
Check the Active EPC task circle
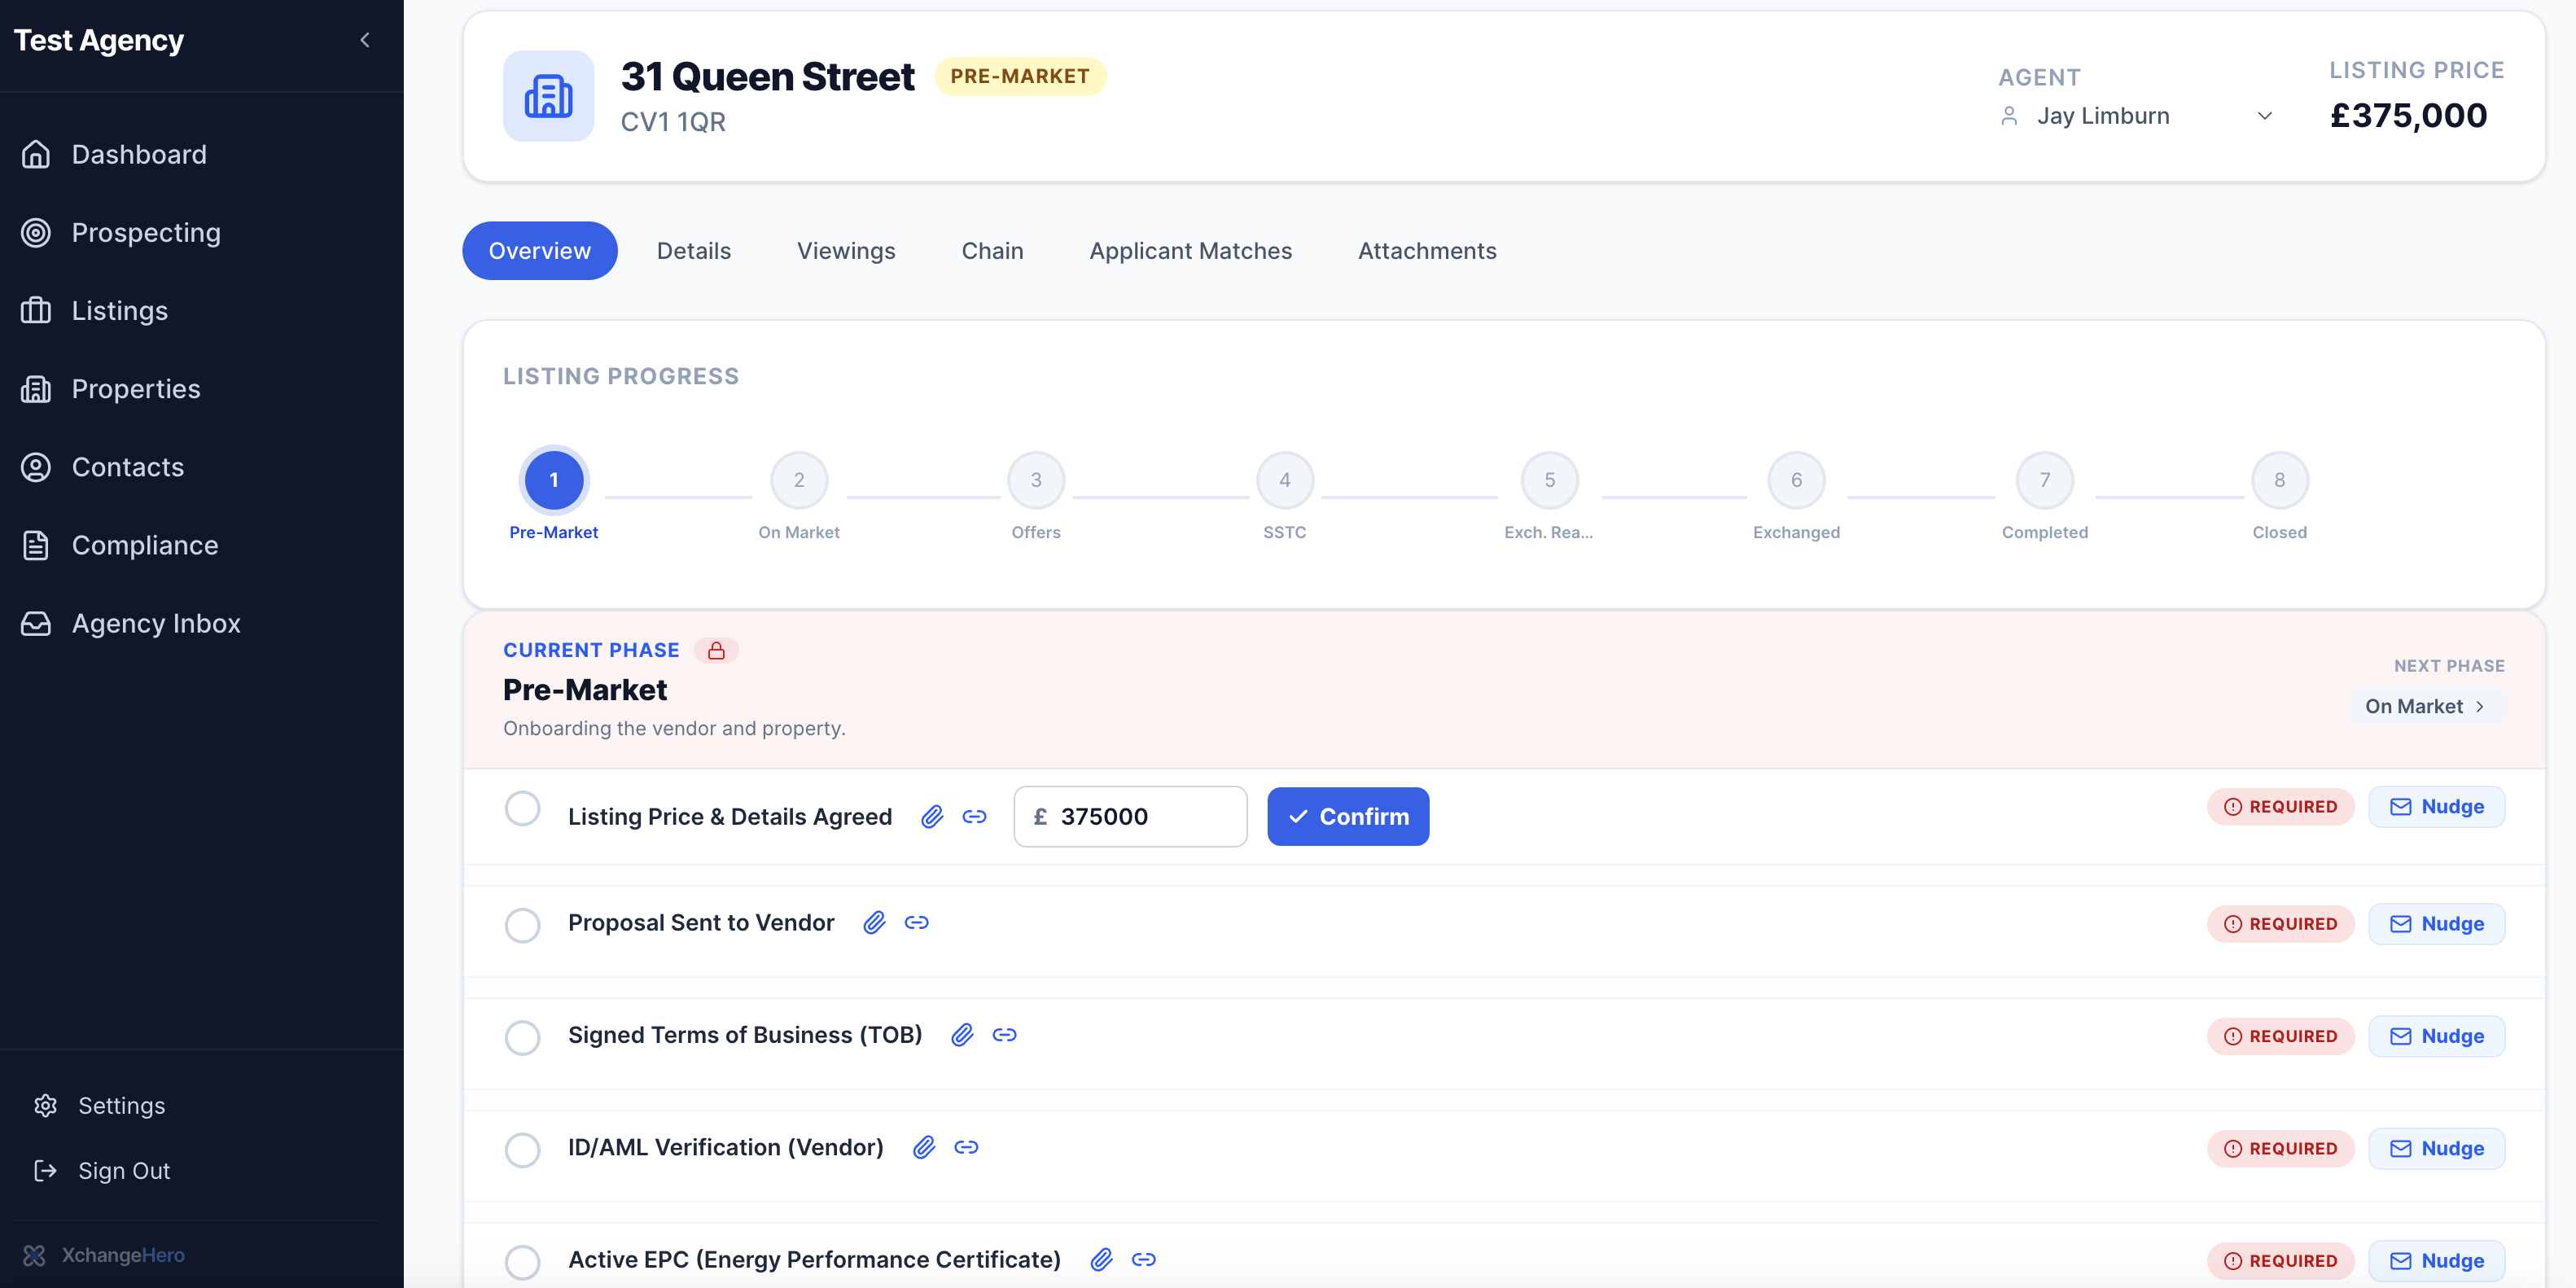click(523, 1262)
